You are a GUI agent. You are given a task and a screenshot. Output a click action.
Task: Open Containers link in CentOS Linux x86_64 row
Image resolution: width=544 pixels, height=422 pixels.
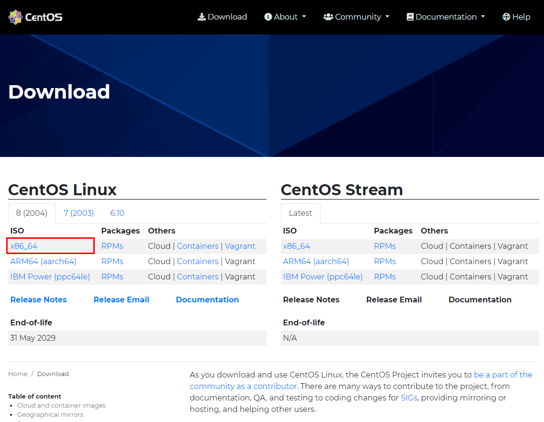click(198, 246)
